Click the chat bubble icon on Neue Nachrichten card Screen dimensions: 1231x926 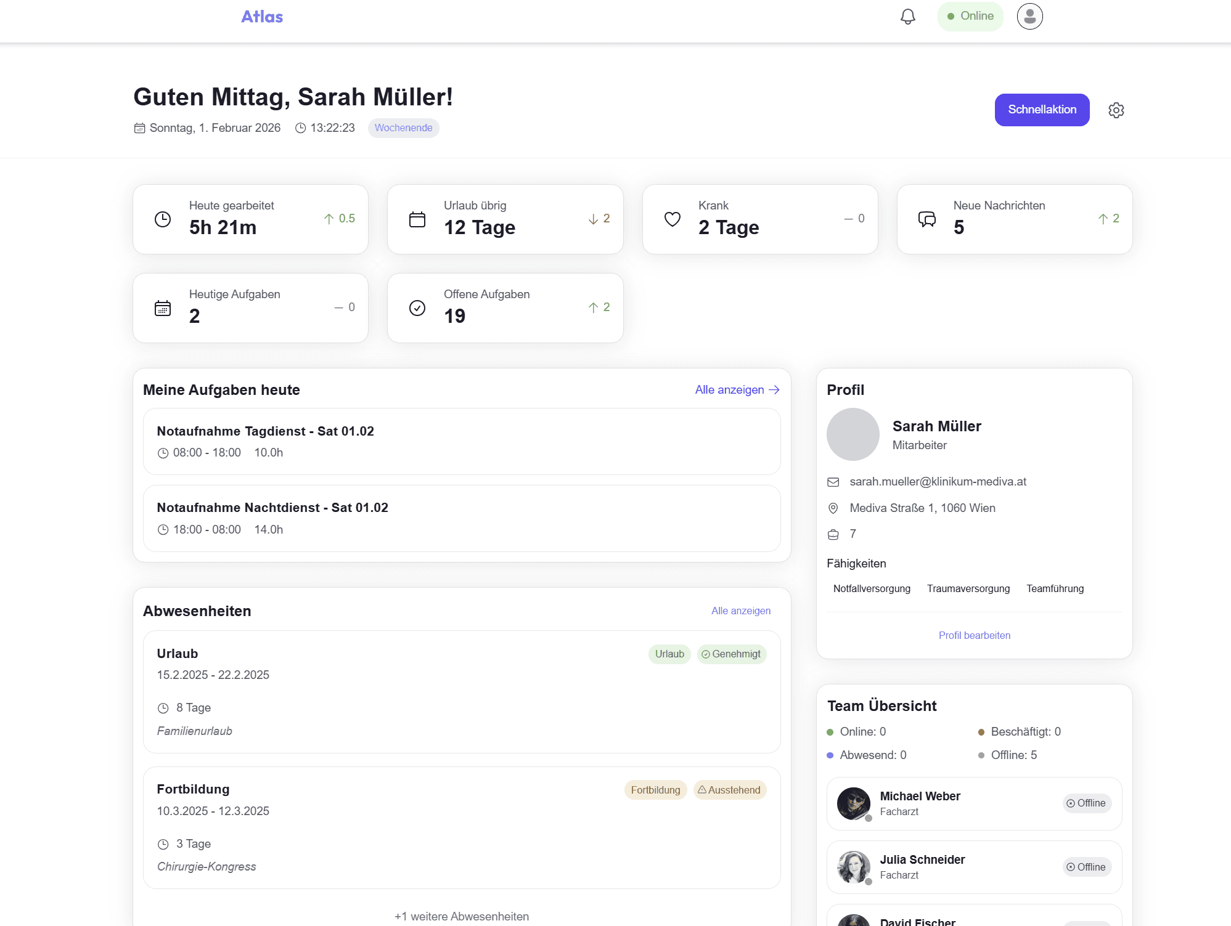(x=927, y=219)
